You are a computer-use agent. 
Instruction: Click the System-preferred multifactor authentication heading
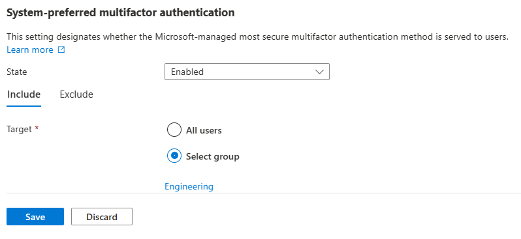pyautogui.click(x=121, y=12)
